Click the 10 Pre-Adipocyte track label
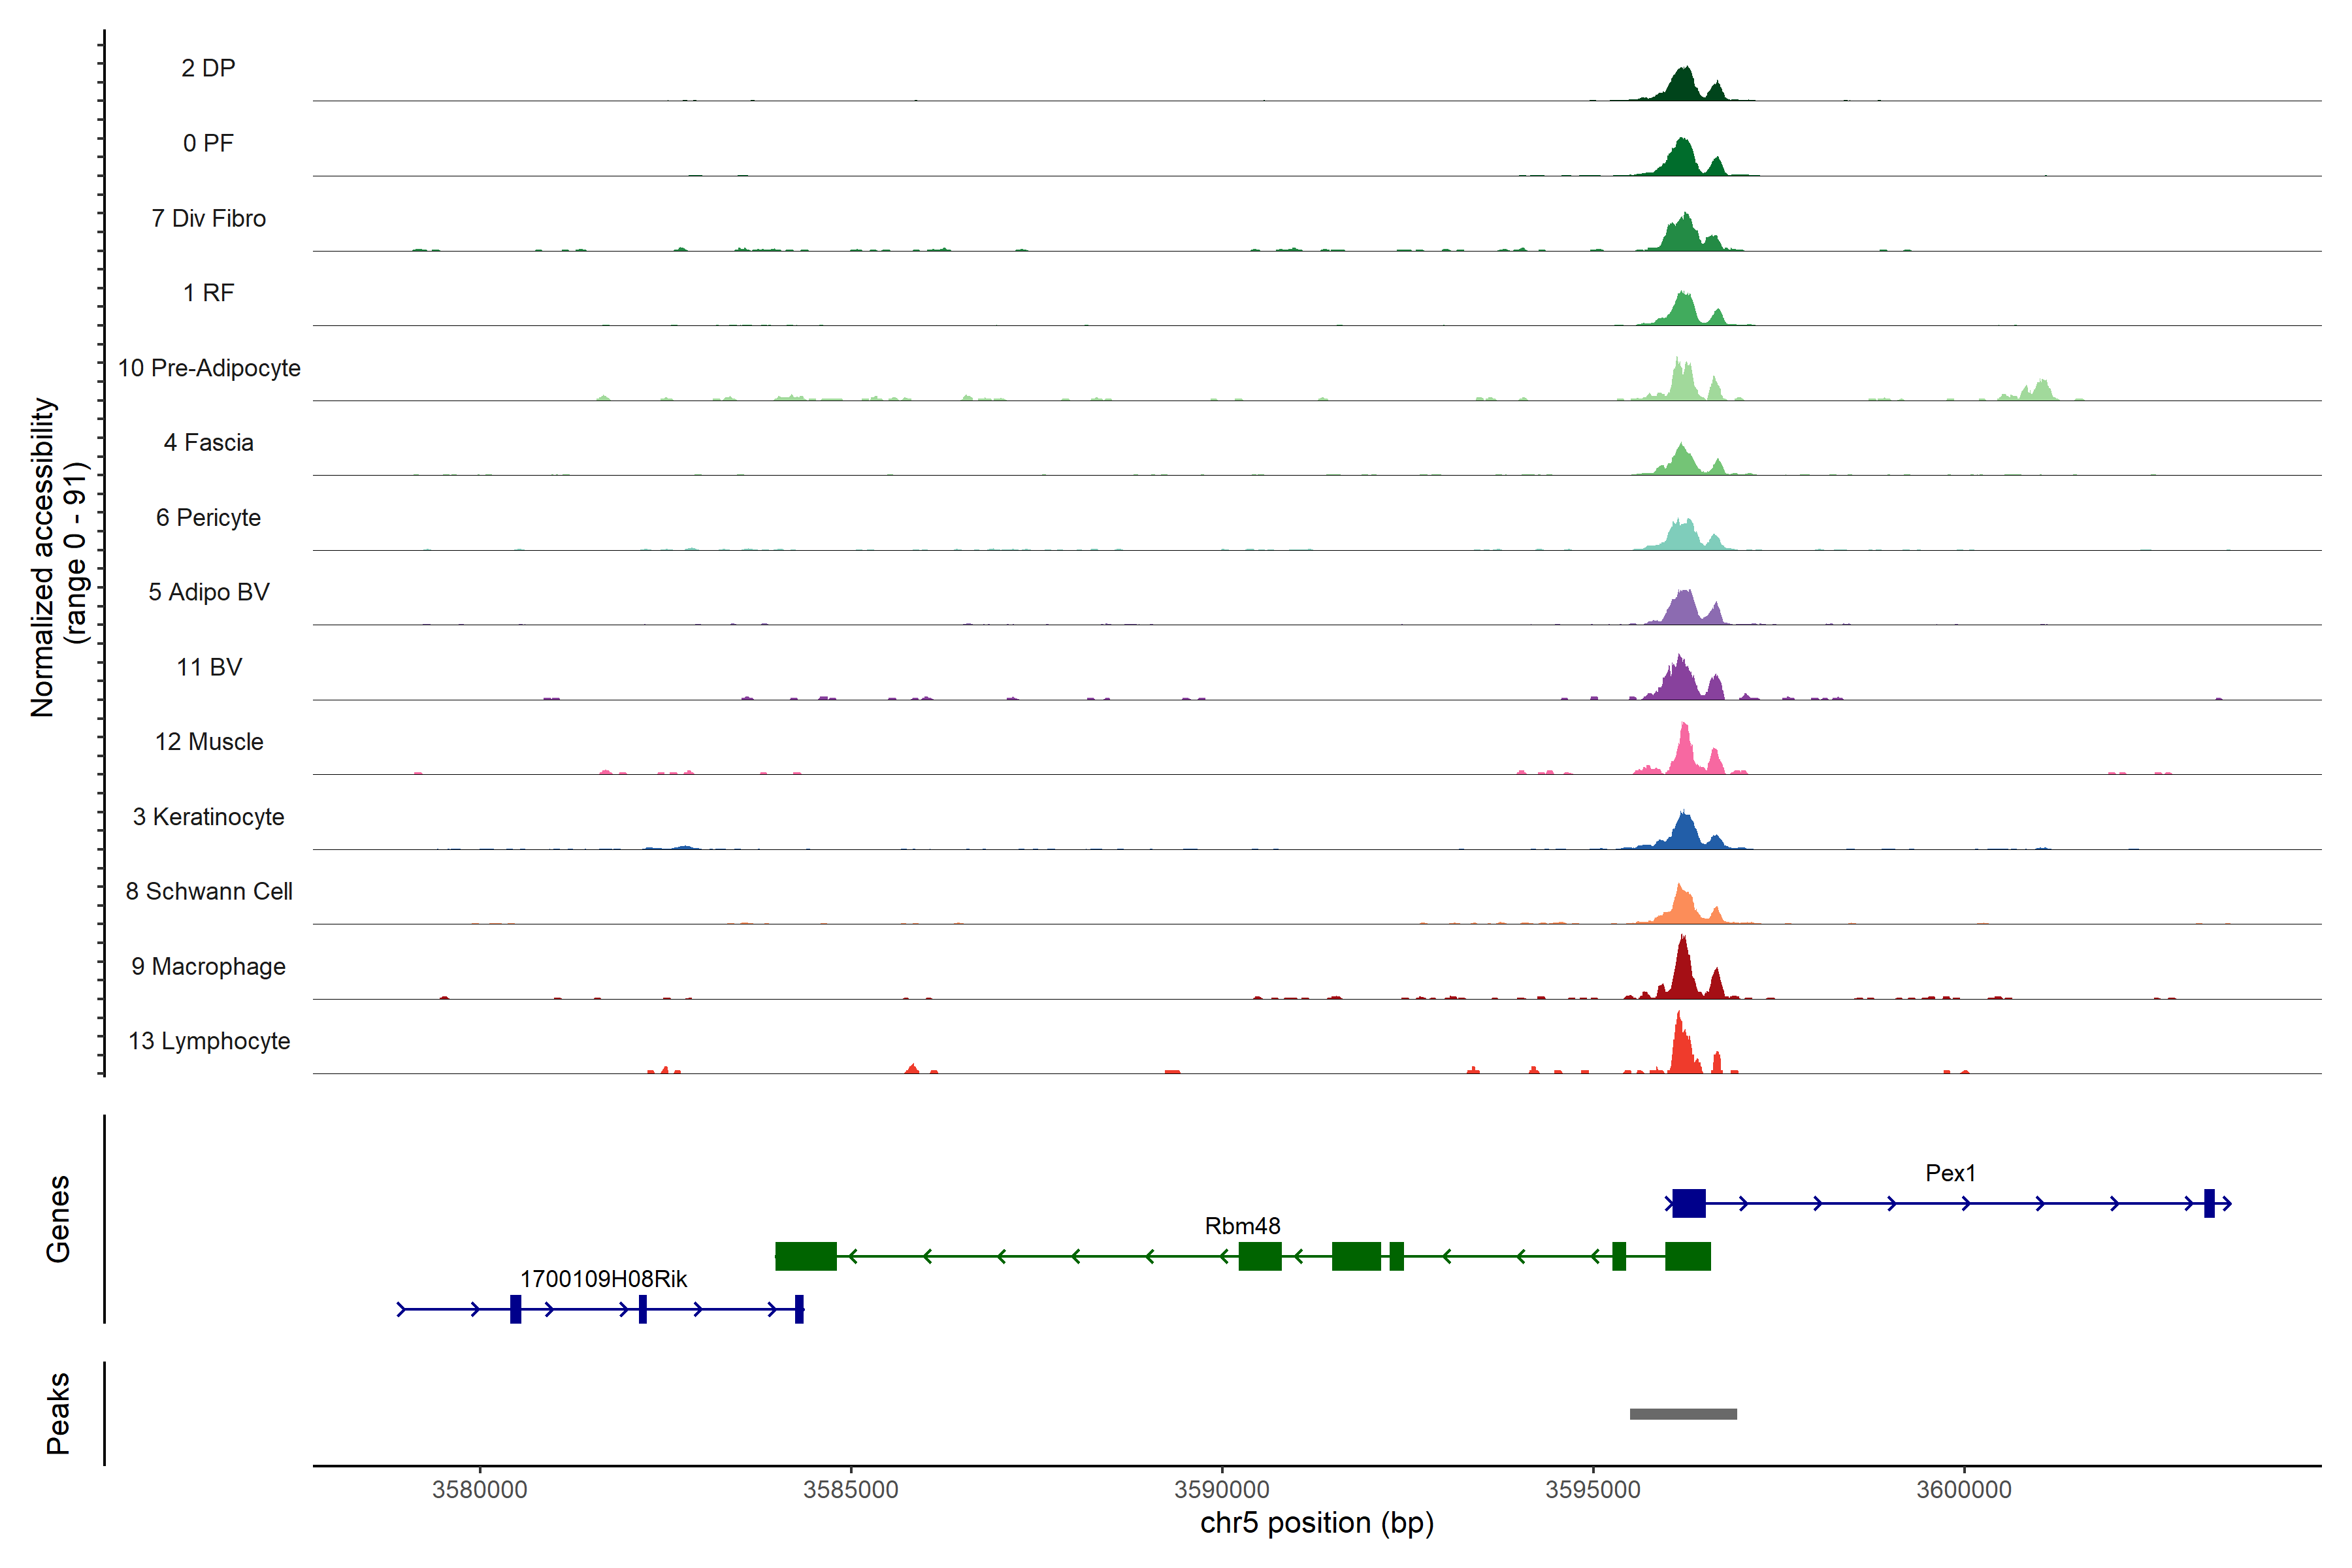This screenshot has height=1568, width=2352. pos(208,368)
